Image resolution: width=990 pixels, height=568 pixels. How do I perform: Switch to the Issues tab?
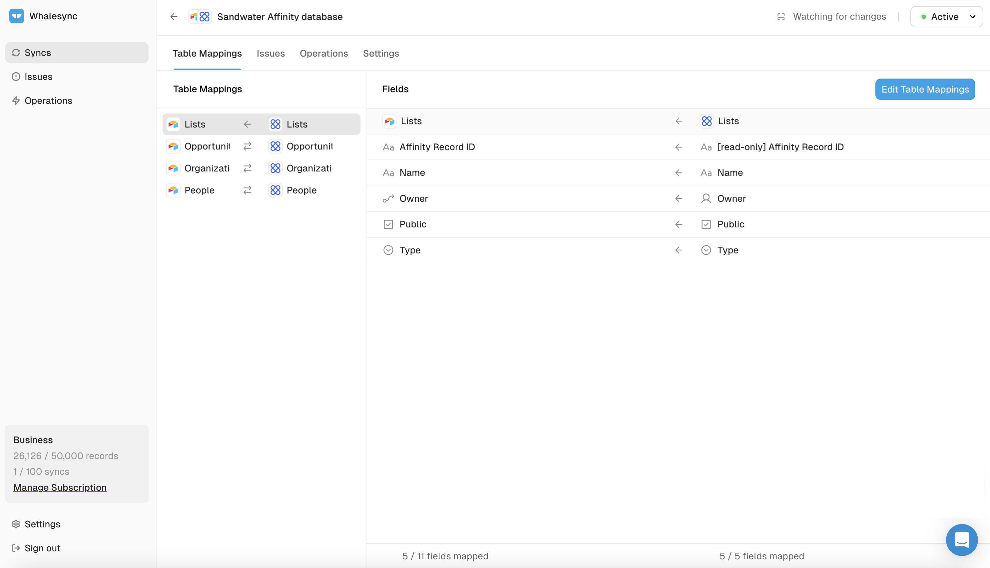coord(271,54)
